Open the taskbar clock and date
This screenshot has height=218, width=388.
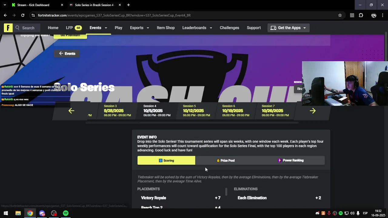pyautogui.click(x=378, y=213)
